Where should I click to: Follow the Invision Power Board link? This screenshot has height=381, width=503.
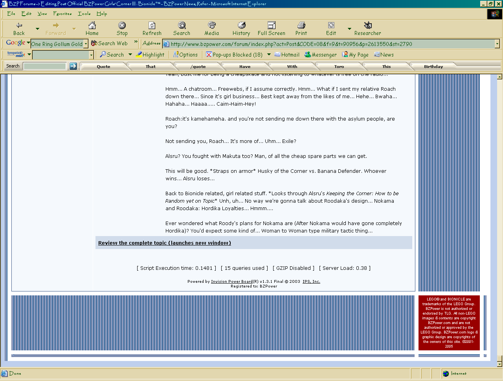pyautogui.click(x=232, y=282)
